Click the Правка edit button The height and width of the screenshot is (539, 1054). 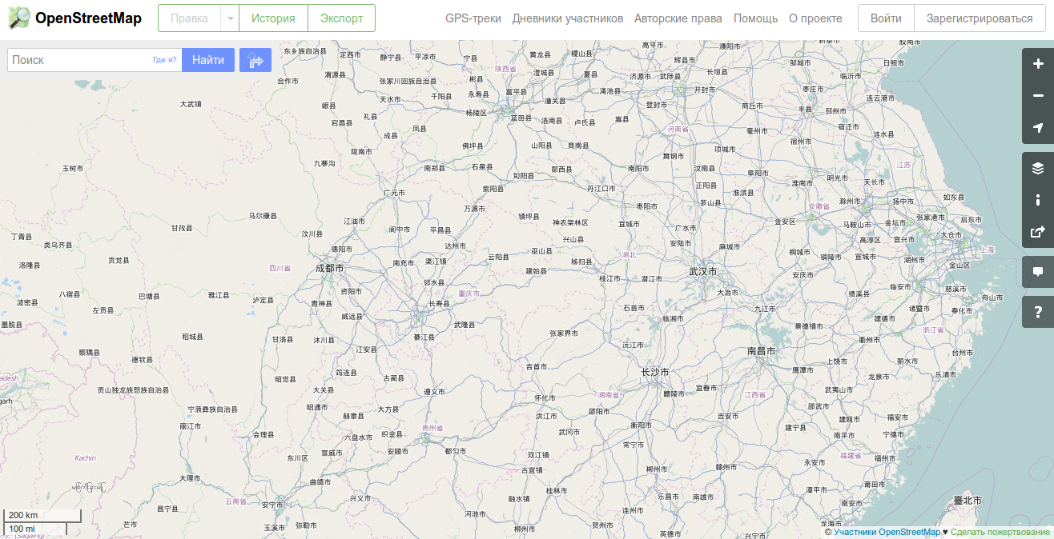[189, 18]
